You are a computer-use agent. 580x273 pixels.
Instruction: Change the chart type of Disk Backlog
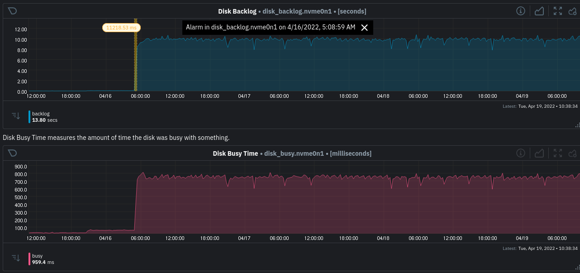pos(539,11)
